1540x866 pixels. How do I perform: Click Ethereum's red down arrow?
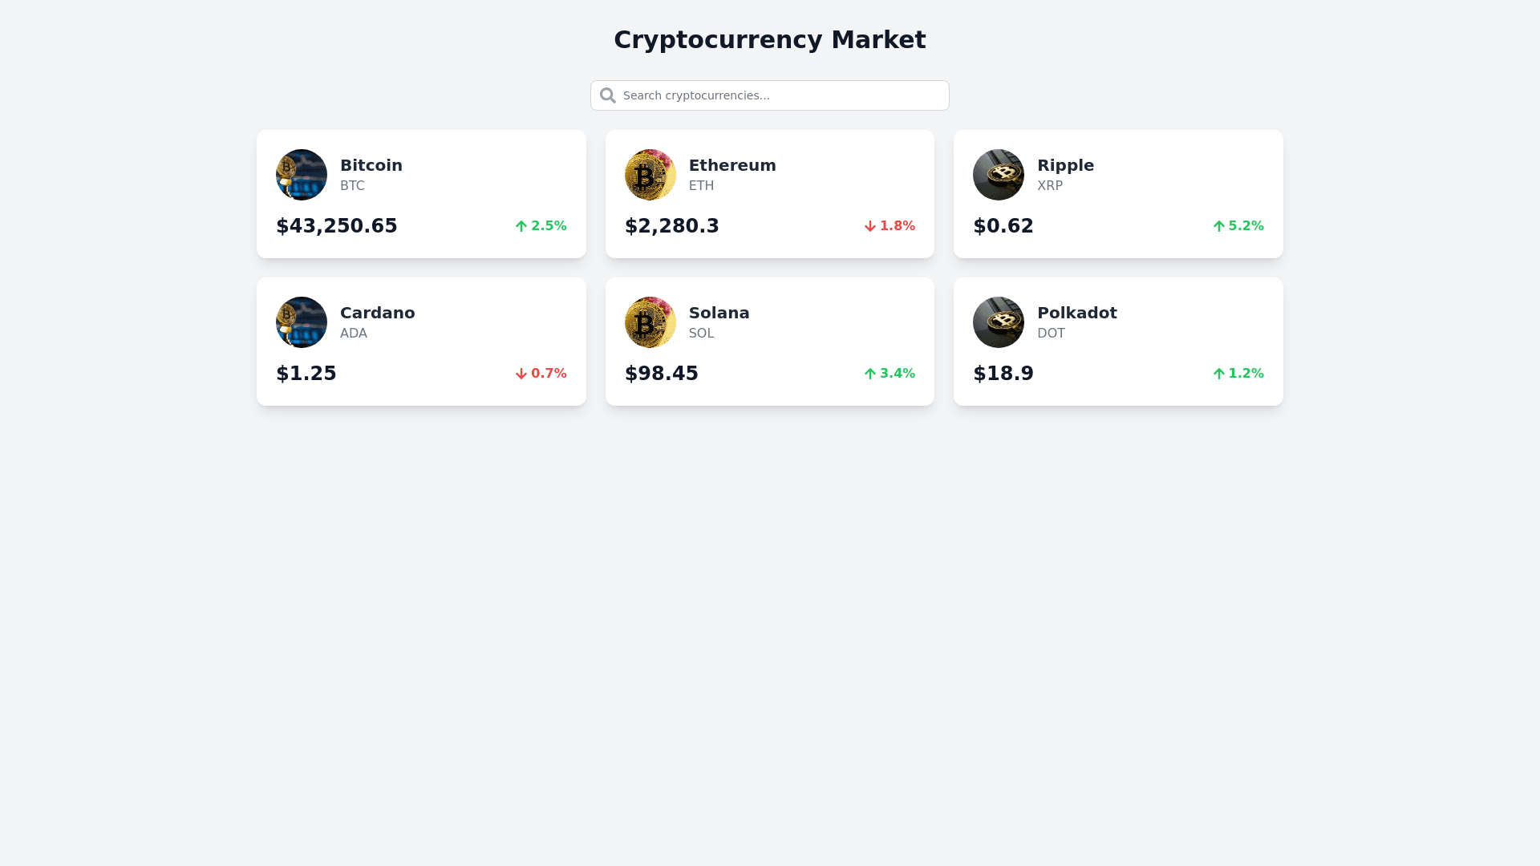[x=870, y=226]
